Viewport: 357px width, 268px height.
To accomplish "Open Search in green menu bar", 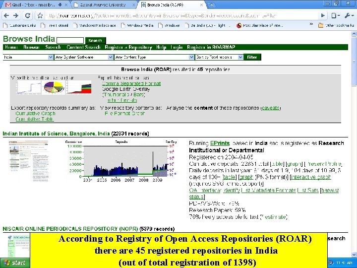I will click(53, 47).
